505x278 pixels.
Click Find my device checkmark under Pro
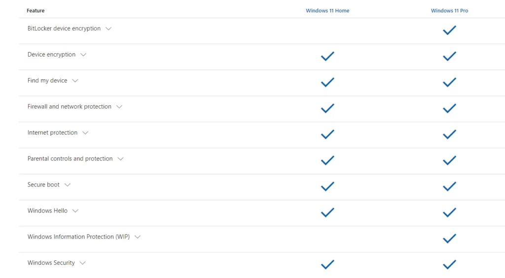tap(449, 82)
